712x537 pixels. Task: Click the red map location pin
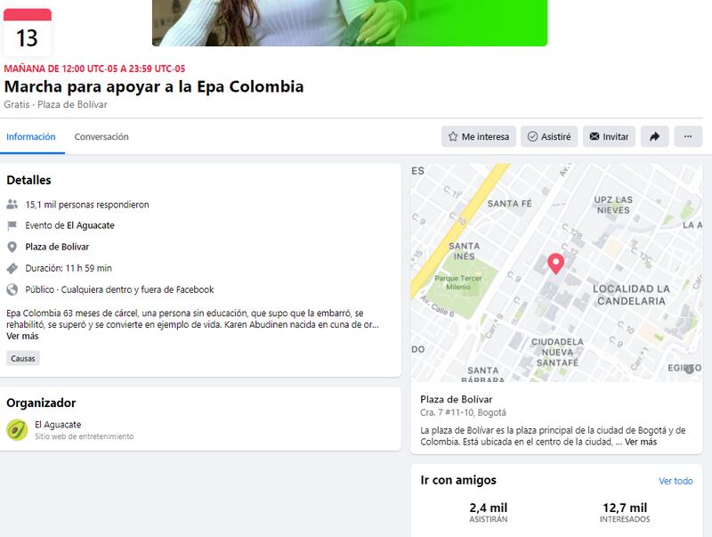click(555, 264)
